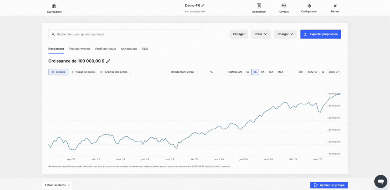Click the déc '23 axis label
This screenshot has width=390, height=190.
[194, 159]
